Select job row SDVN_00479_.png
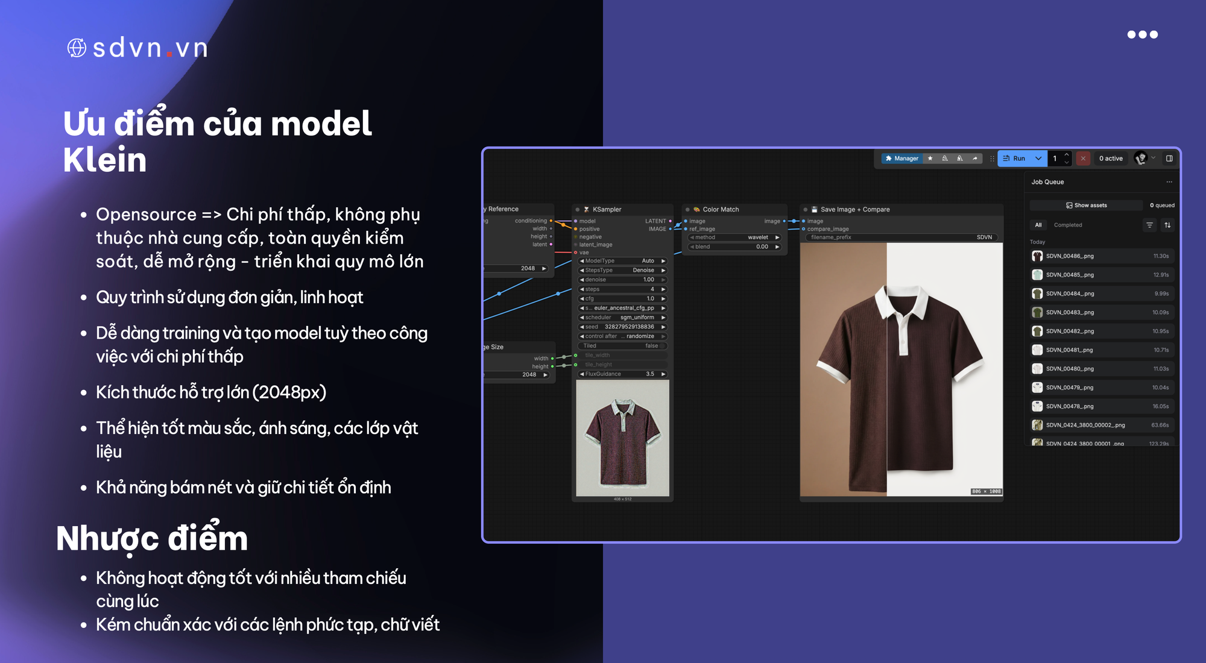The height and width of the screenshot is (663, 1206). click(x=1102, y=388)
